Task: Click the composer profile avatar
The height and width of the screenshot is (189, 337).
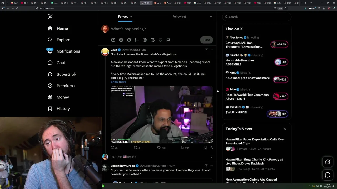Action: 105,29
